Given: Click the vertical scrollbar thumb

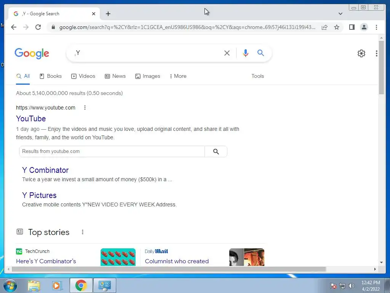Looking at the screenshot, I should point(381,67).
